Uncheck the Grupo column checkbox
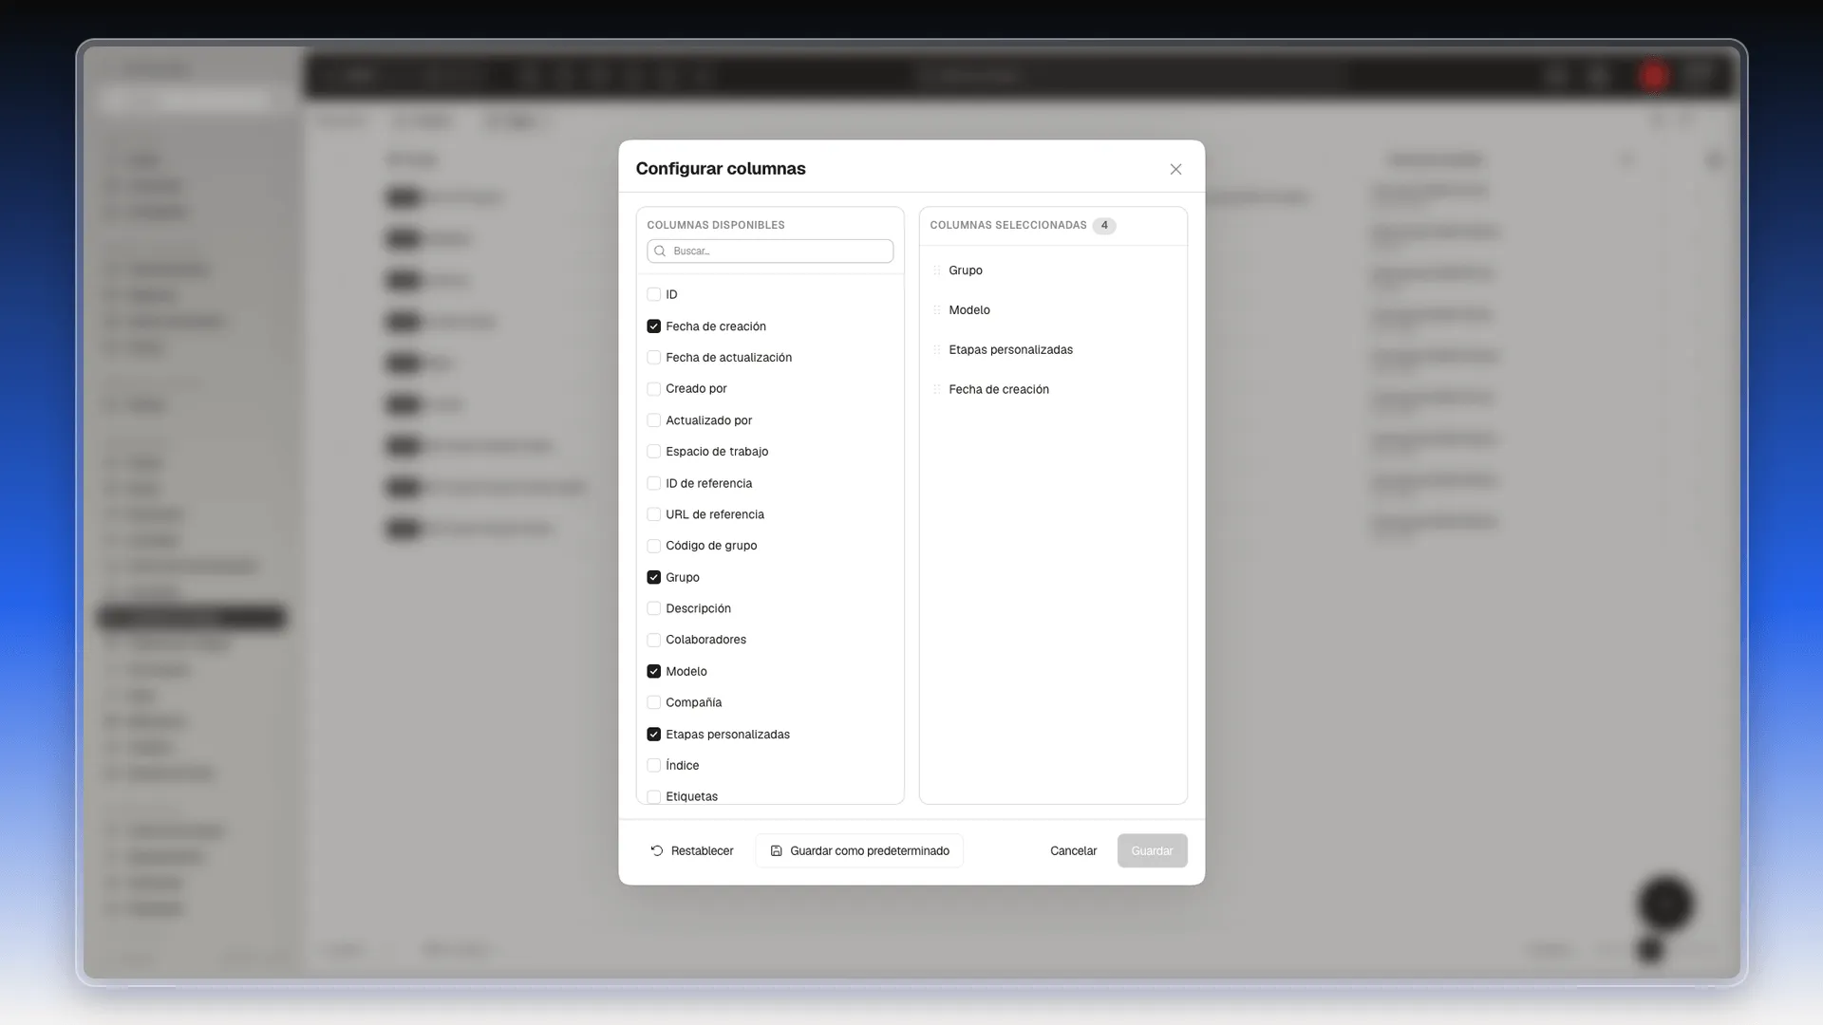Image resolution: width=1823 pixels, height=1025 pixels. coord(653,577)
